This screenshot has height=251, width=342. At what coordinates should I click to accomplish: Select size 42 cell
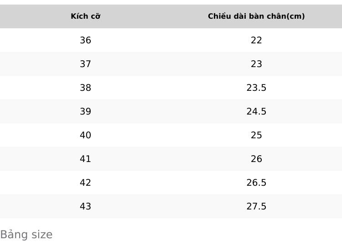click(86, 183)
